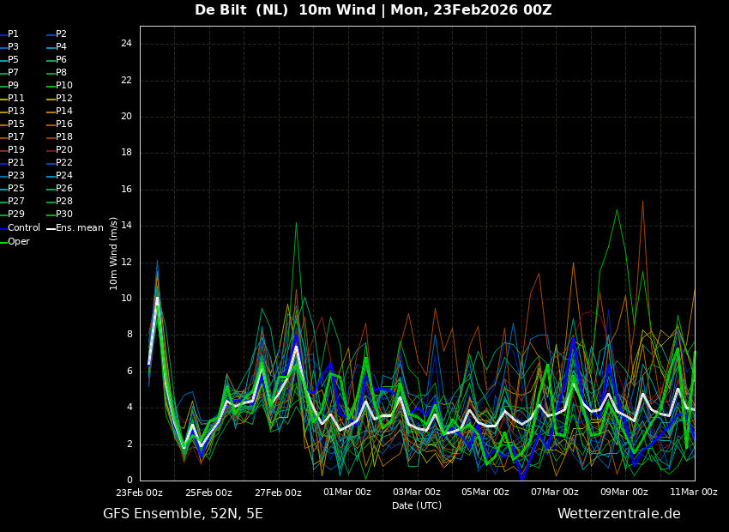Click the Wetterzentrale.de source text

pyautogui.click(x=618, y=514)
